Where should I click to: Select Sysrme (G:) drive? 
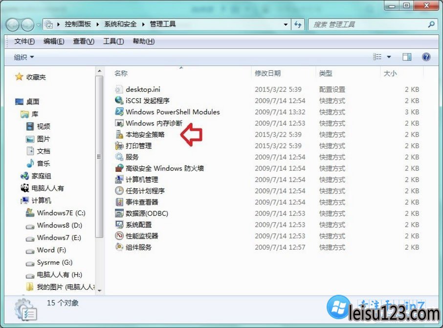coord(49,263)
